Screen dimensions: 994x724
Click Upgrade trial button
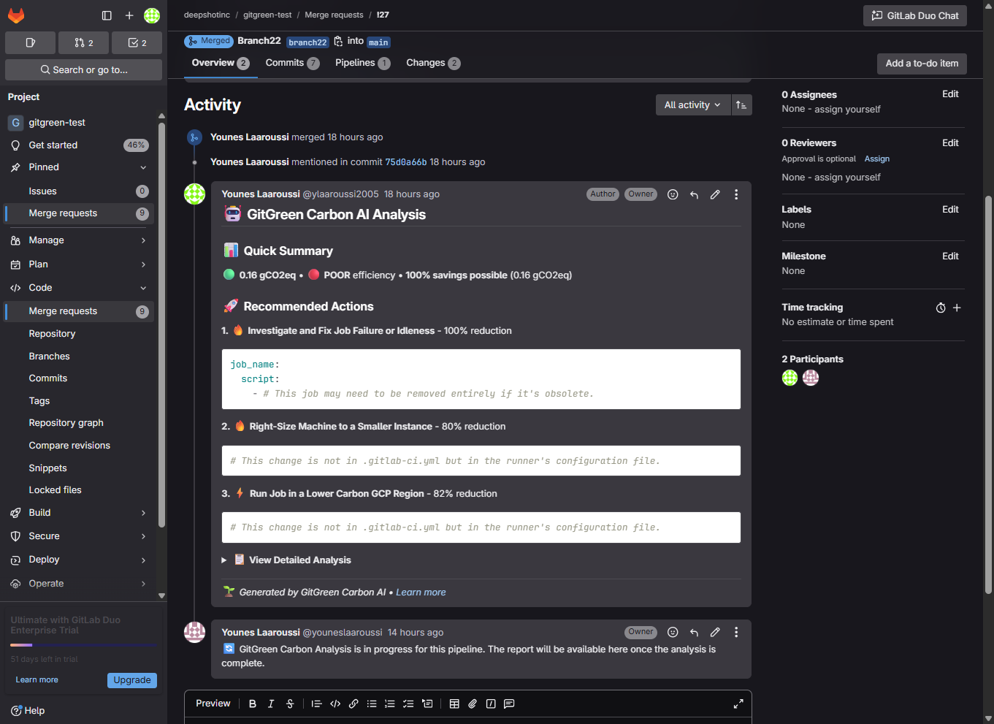pos(132,680)
